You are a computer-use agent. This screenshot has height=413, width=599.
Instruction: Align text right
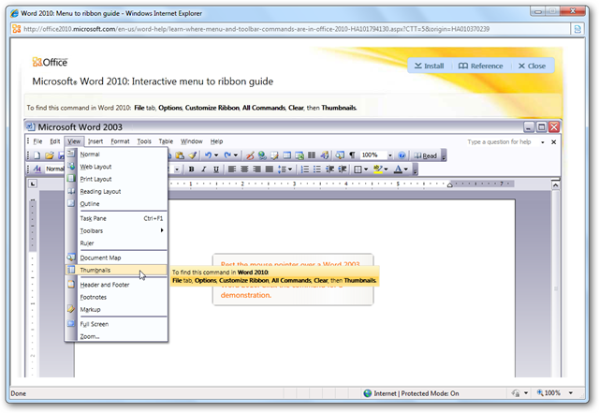click(256, 169)
